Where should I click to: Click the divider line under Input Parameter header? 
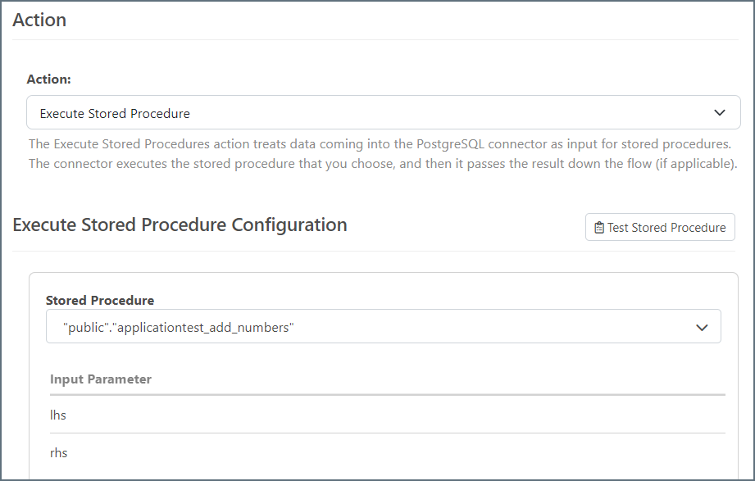click(x=385, y=395)
